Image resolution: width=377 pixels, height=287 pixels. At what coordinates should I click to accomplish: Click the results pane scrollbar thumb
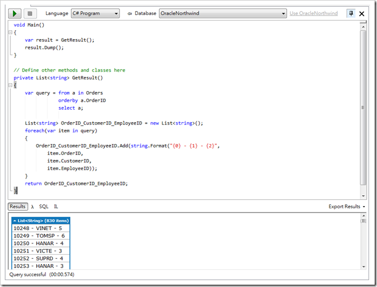[364, 221]
